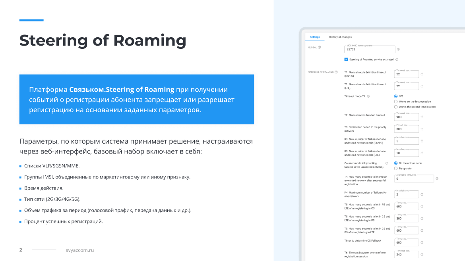
Task: Select Works the second time in a row
Action: click(395, 107)
